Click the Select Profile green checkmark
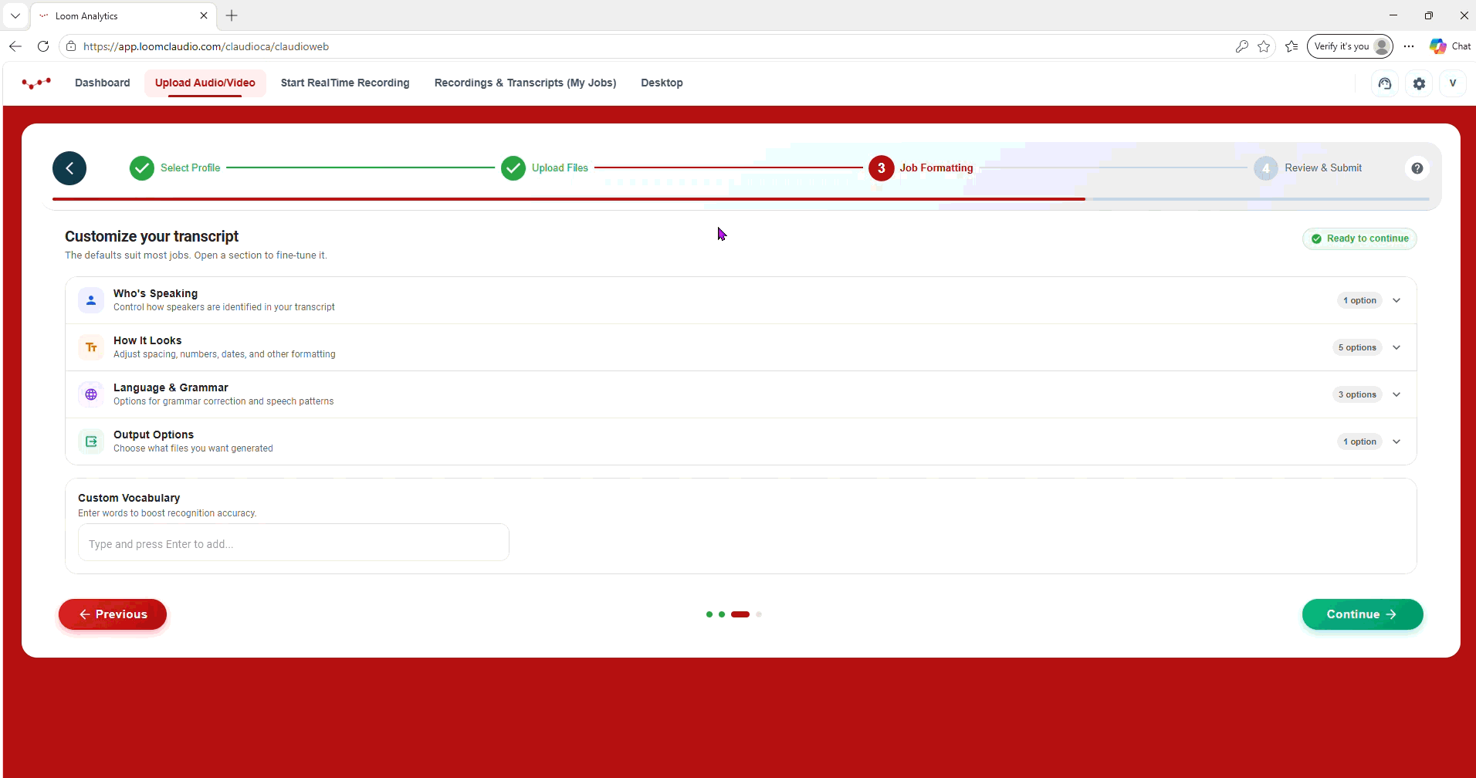The image size is (1476, 778). point(142,168)
